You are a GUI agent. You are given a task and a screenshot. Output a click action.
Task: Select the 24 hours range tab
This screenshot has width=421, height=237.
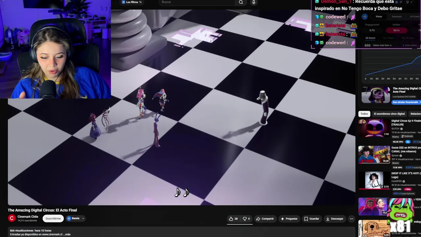(x=370, y=38)
